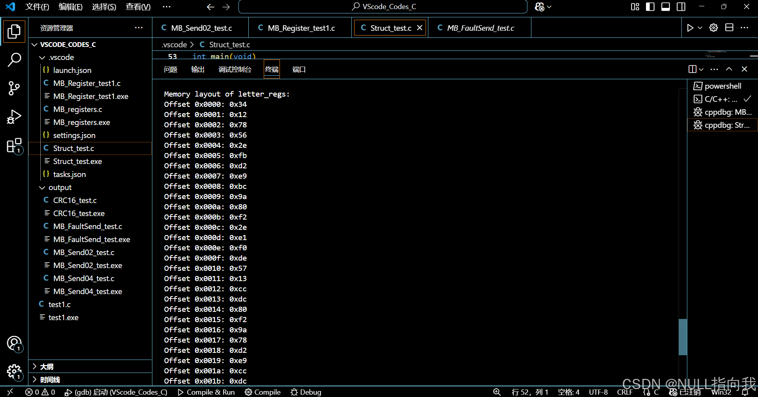Open test1.c file

90,304
